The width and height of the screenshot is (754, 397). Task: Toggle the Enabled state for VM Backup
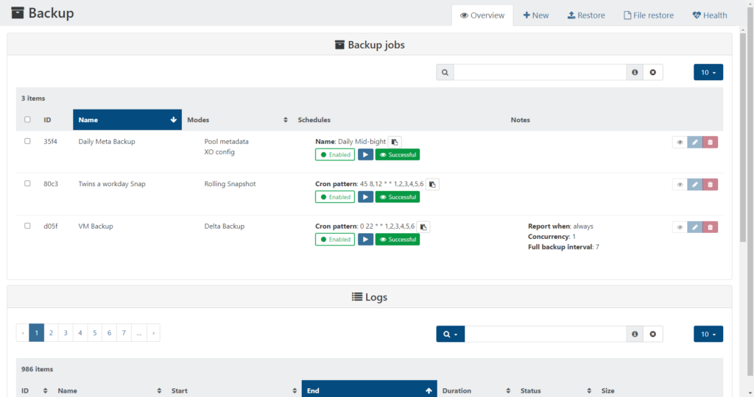tap(335, 240)
